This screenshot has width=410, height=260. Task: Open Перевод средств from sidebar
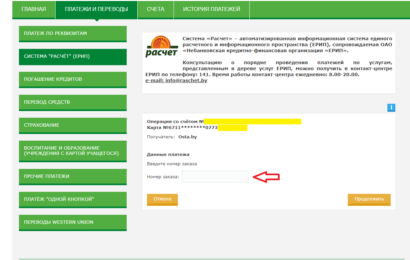[x=73, y=102]
